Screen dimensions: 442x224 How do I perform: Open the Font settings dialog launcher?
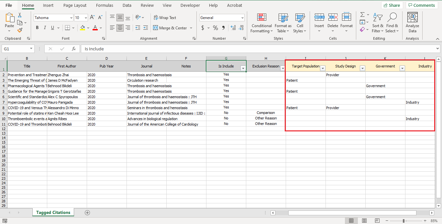[x=104, y=38]
